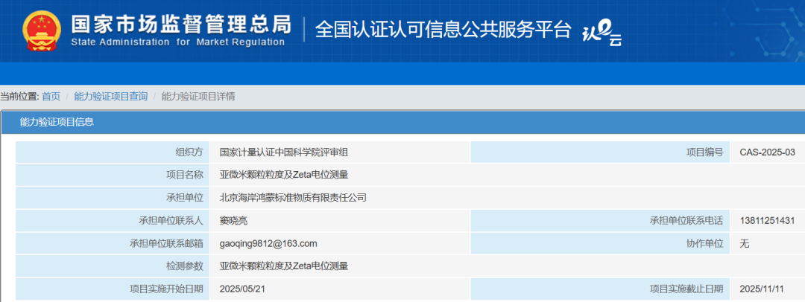Viewport: 805px width, 302px height.
Task: Select start date 2025/05/21
Action: tap(242, 289)
